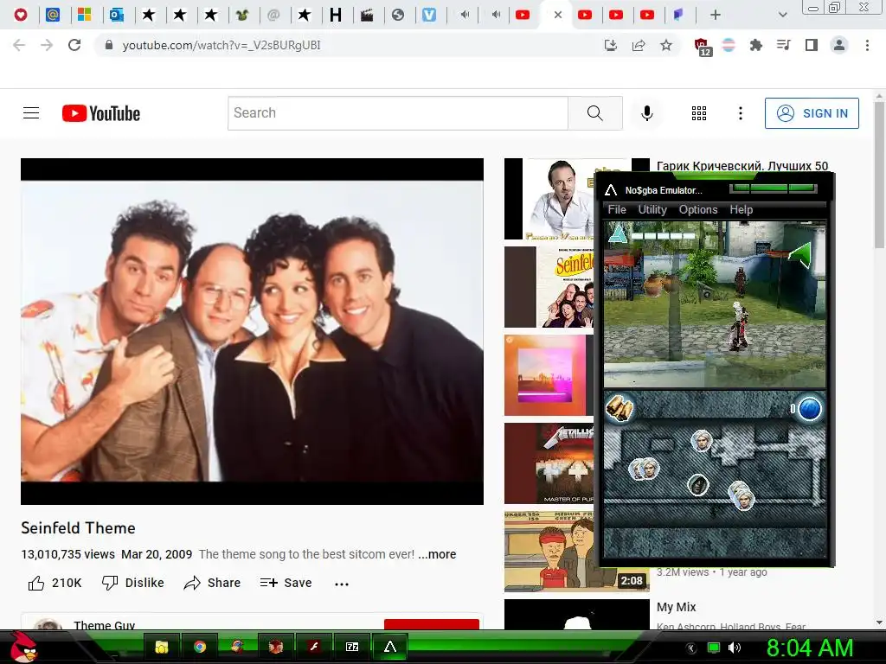Open YouTube settings three-dot menu
Screen dimensions: 886x664
741,113
